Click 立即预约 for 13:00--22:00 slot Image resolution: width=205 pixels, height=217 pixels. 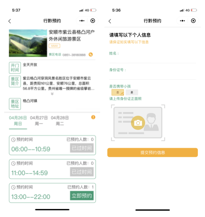[x=82, y=196]
